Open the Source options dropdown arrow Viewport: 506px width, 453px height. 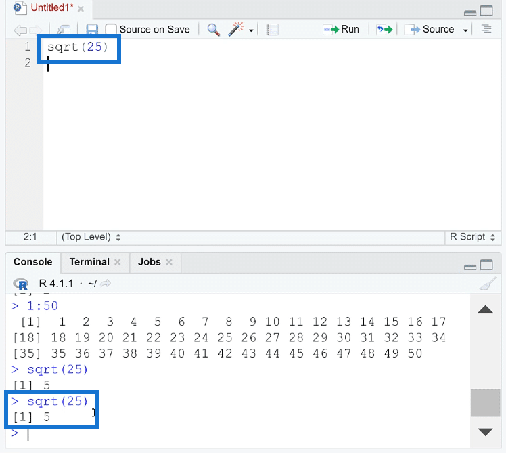tap(465, 30)
